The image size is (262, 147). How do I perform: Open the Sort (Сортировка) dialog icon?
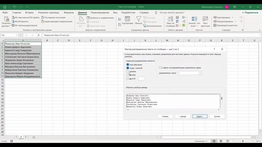(x=127, y=19)
